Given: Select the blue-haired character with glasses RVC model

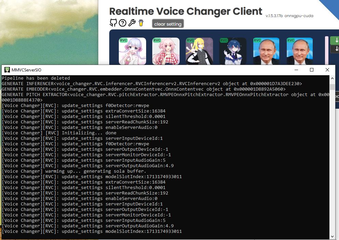Looking at the screenshot, I should coord(233,51).
